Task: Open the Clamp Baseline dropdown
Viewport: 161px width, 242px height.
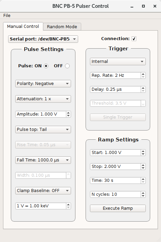Action: (x=43, y=190)
